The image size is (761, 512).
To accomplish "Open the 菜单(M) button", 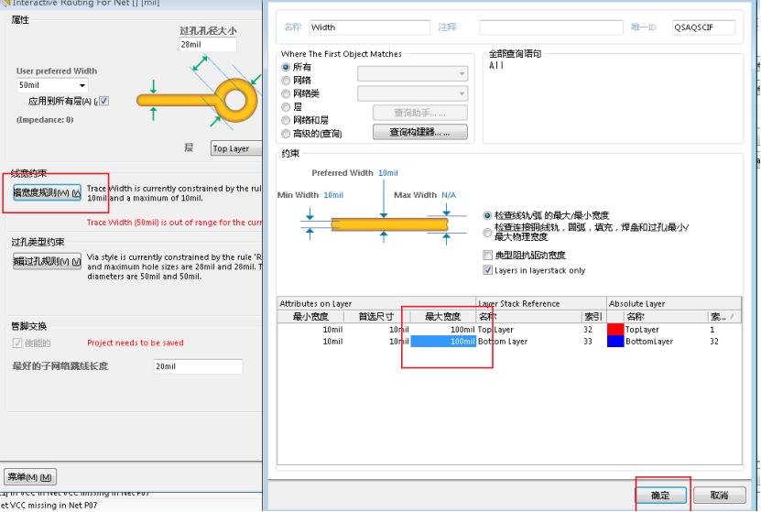I will coord(30,477).
